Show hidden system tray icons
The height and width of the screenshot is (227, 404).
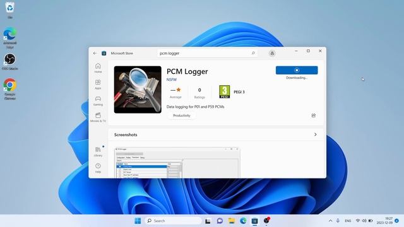click(x=330, y=221)
